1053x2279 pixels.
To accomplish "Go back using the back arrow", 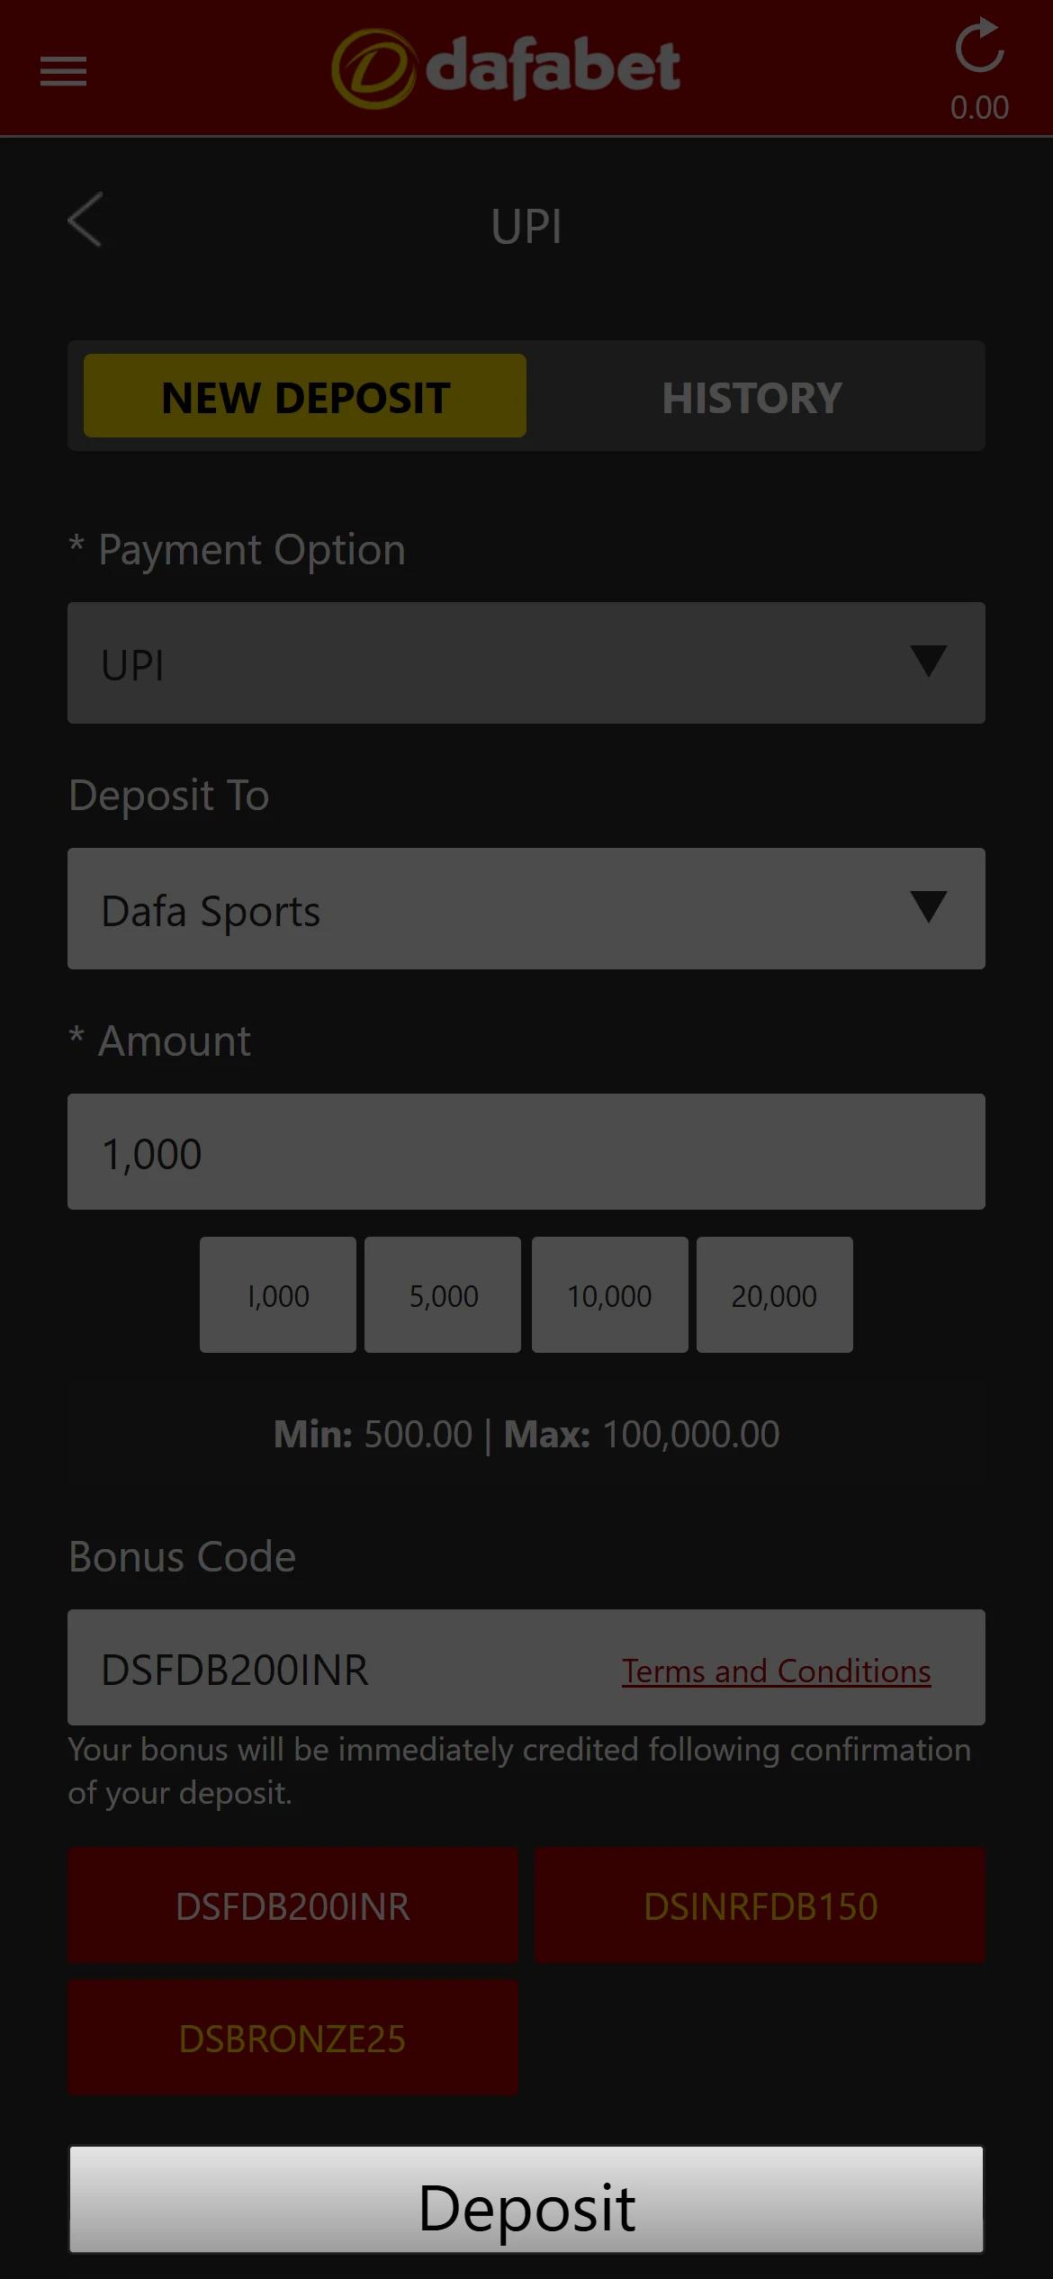I will click(x=85, y=221).
